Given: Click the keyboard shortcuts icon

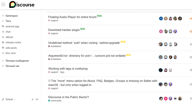Looking at the screenshot, I should 37,99.
